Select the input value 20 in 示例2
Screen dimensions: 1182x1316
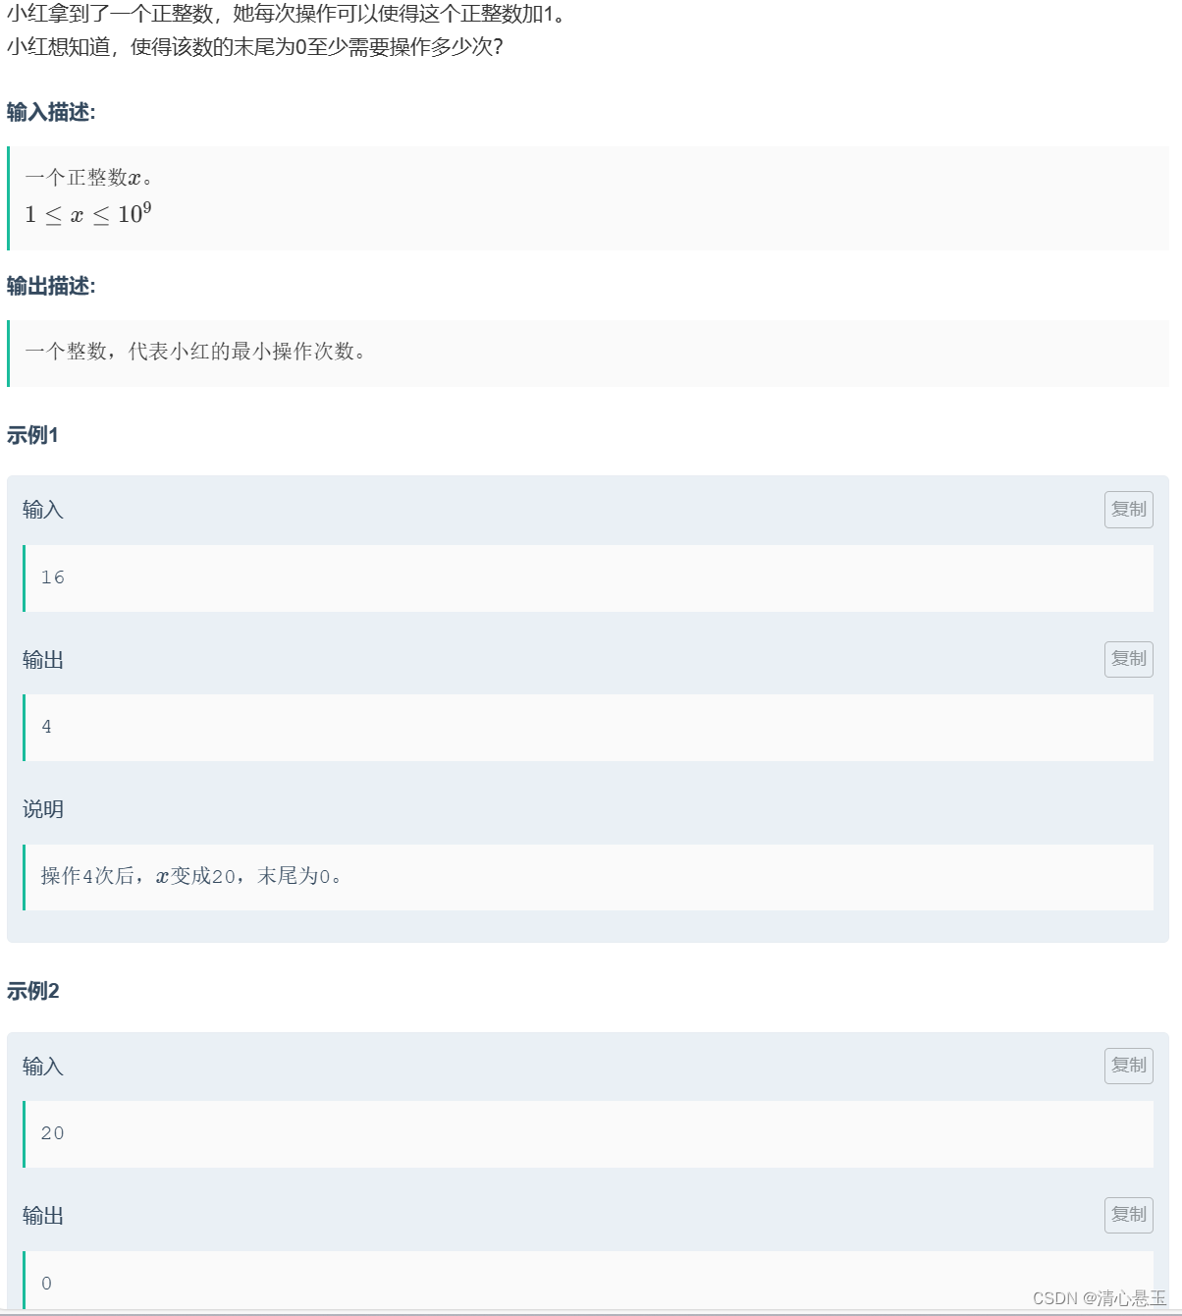click(x=51, y=1133)
